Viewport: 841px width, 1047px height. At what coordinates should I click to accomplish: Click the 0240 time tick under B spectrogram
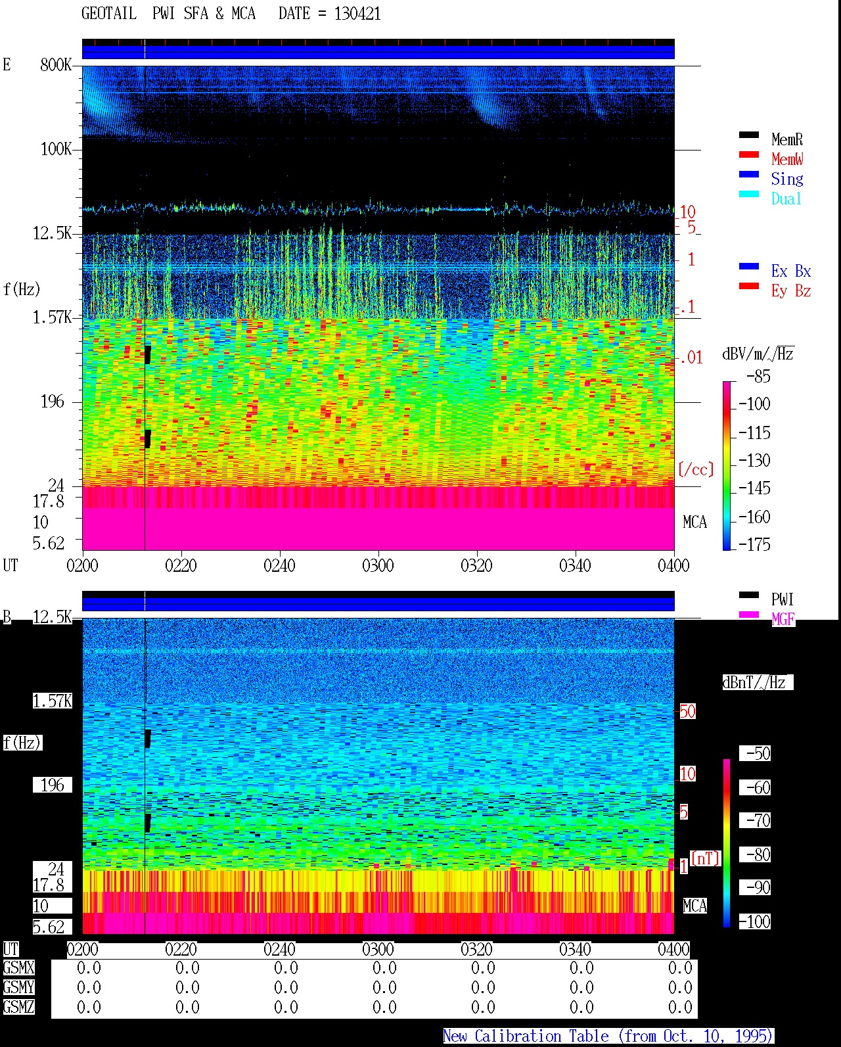(279, 949)
